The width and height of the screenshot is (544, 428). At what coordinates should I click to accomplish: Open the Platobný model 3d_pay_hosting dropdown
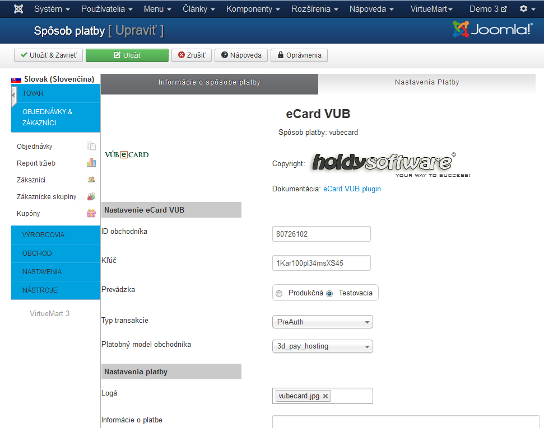(x=323, y=346)
